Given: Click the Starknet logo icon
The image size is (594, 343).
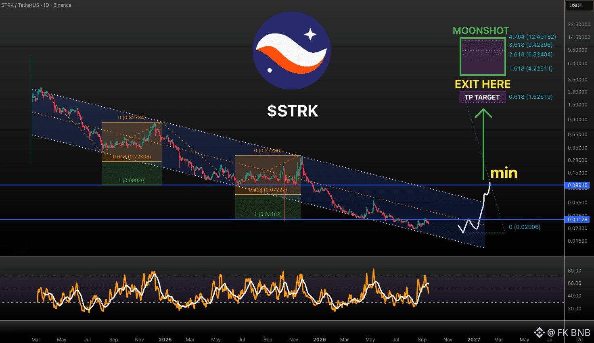Looking at the screenshot, I should (x=292, y=50).
